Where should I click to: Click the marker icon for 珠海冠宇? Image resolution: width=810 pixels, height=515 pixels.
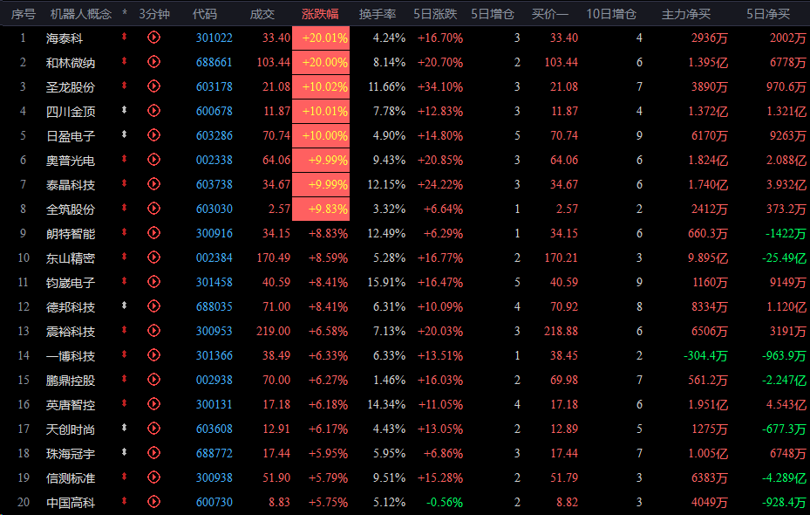tap(125, 453)
